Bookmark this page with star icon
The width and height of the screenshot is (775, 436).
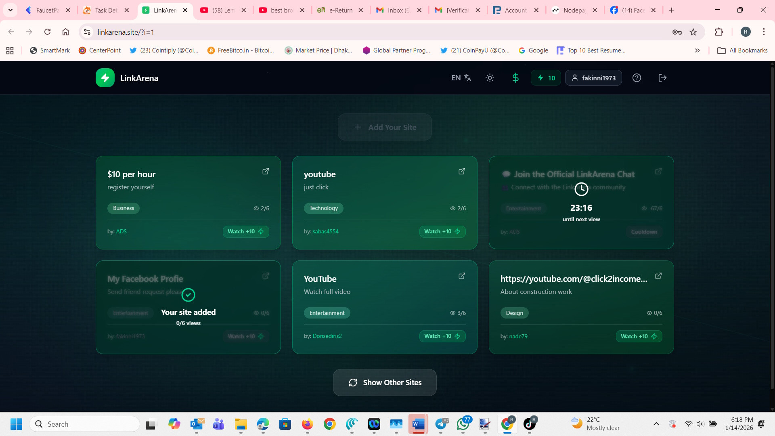[693, 32]
